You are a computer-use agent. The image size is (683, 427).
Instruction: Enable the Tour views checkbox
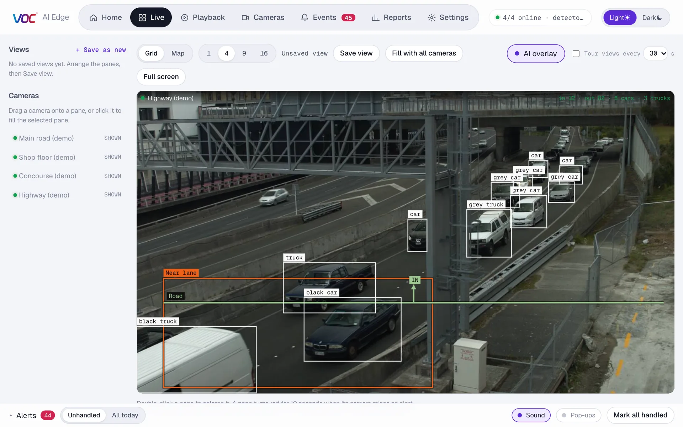(576, 53)
